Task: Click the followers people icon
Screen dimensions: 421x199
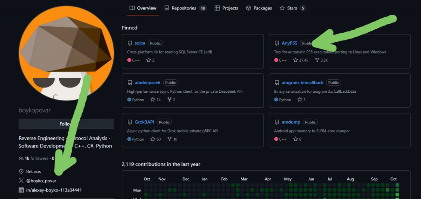Action: click(x=21, y=158)
